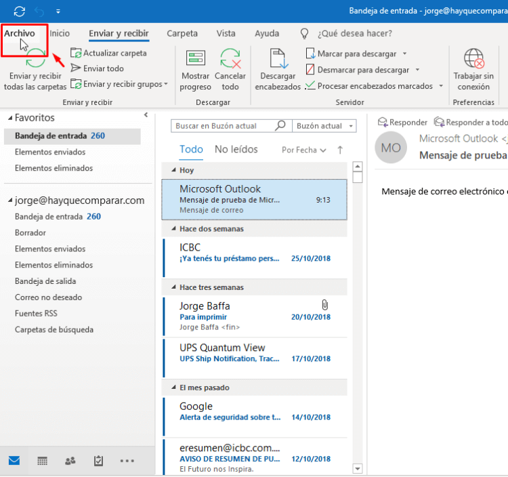The width and height of the screenshot is (508, 477).
Task: Open Elementos enviados under Favoritos
Action: 50,152
